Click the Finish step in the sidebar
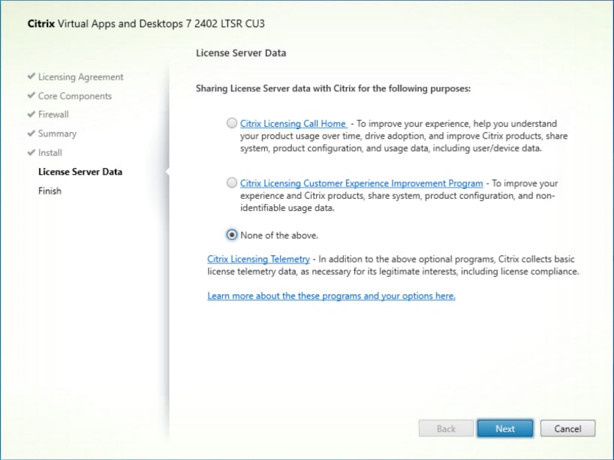 (50, 191)
